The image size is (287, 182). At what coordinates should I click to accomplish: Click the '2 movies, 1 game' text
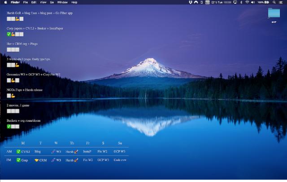tap(18, 105)
